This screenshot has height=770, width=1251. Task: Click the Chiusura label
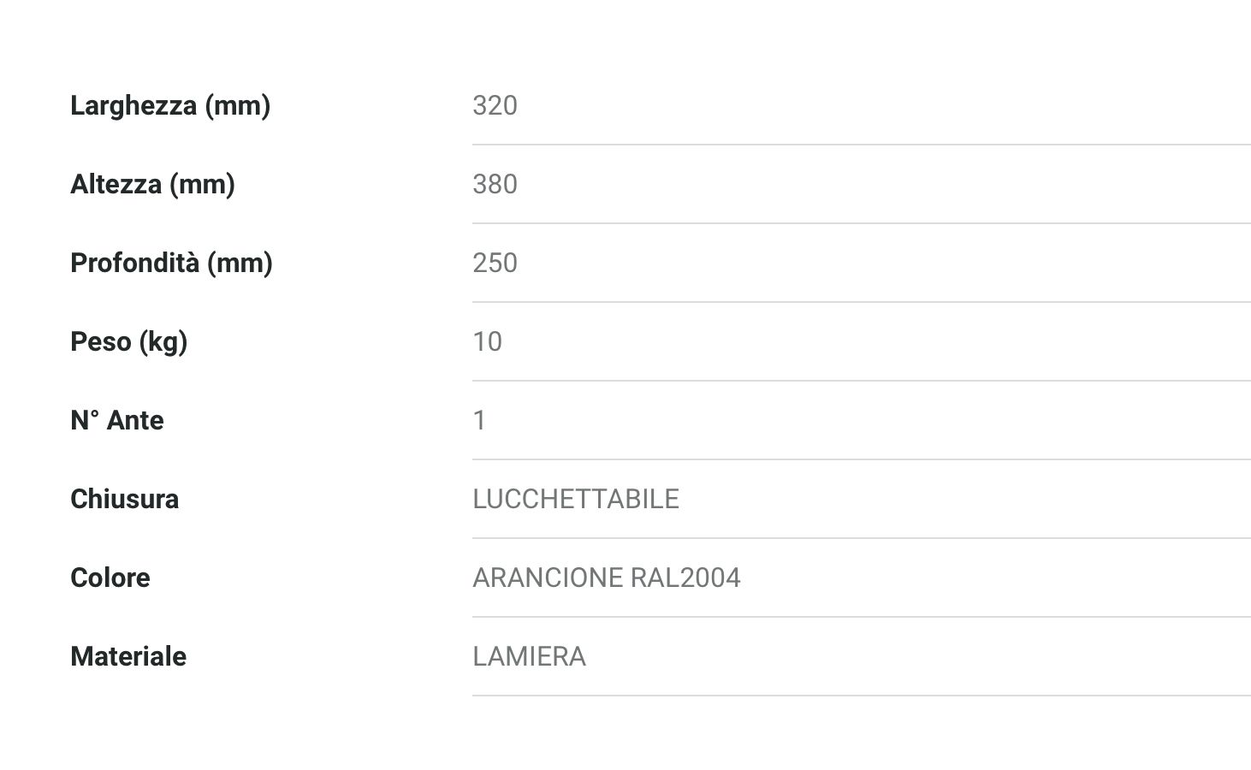pyautogui.click(x=124, y=499)
